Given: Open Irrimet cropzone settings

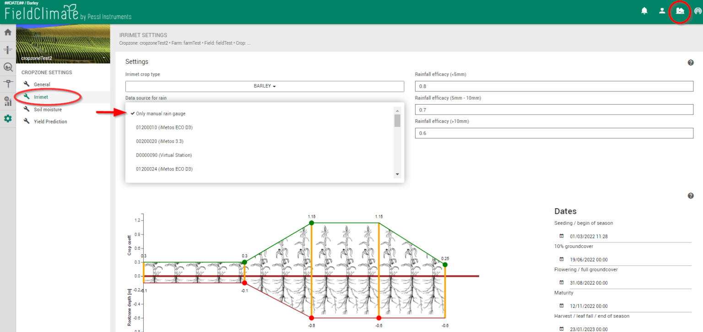Looking at the screenshot, I should click(41, 97).
